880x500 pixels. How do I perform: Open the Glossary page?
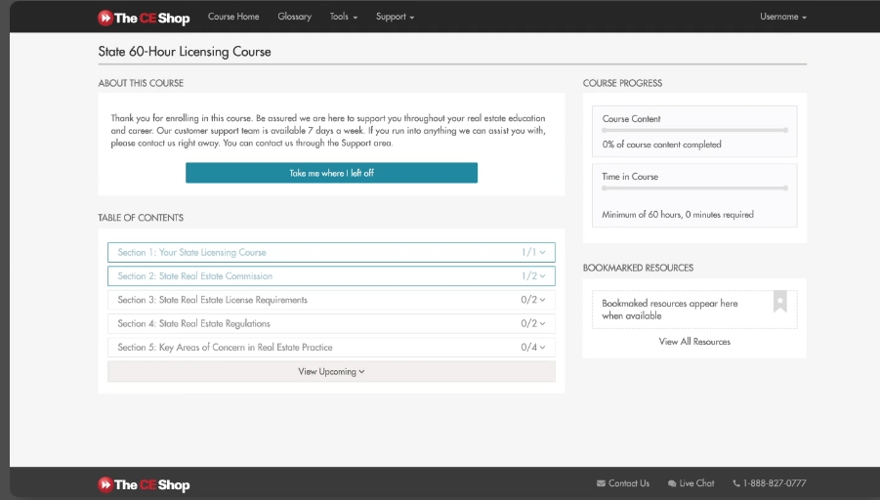point(295,17)
